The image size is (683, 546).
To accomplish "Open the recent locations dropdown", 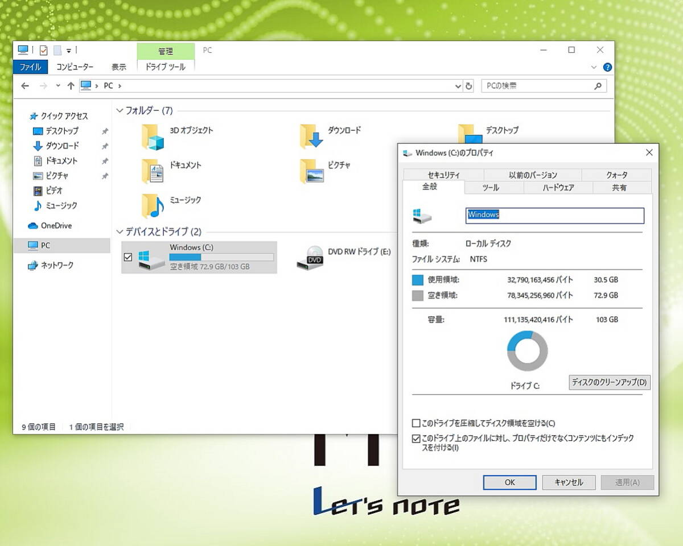I will (57, 86).
